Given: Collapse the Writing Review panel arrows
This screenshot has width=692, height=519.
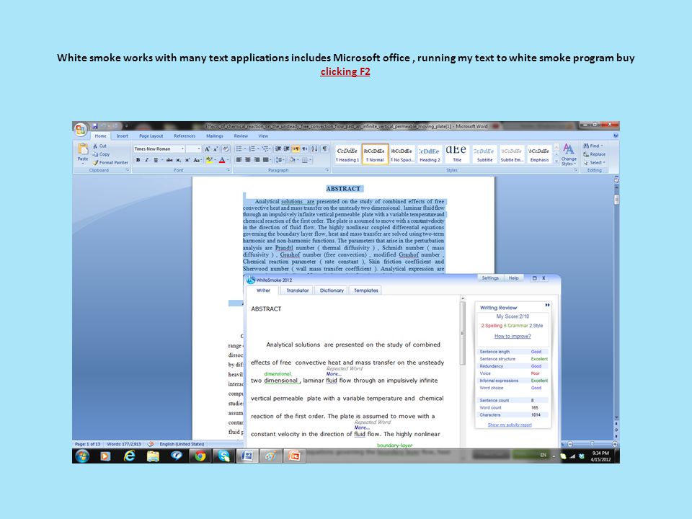Looking at the screenshot, I should 547,305.
